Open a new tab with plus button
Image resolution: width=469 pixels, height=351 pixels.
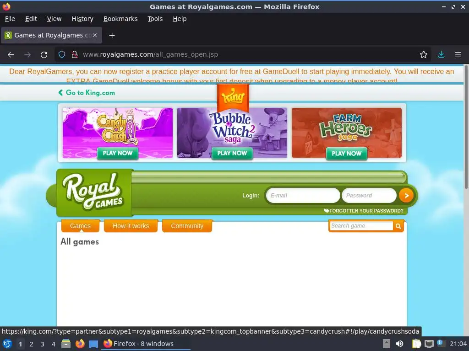pyautogui.click(x=112, y=36)
